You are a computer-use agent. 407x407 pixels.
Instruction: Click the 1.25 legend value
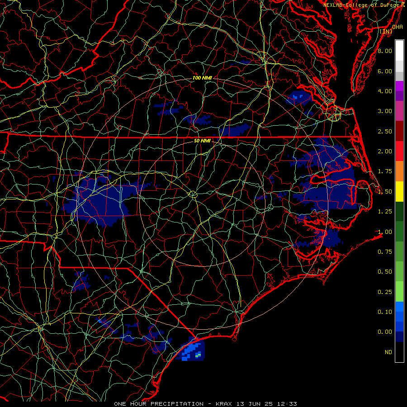point(385,212)
